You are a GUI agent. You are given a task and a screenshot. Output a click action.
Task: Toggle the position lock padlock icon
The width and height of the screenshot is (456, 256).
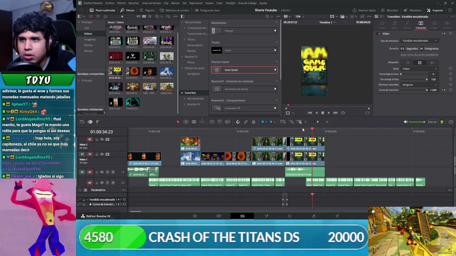[254, 122]
